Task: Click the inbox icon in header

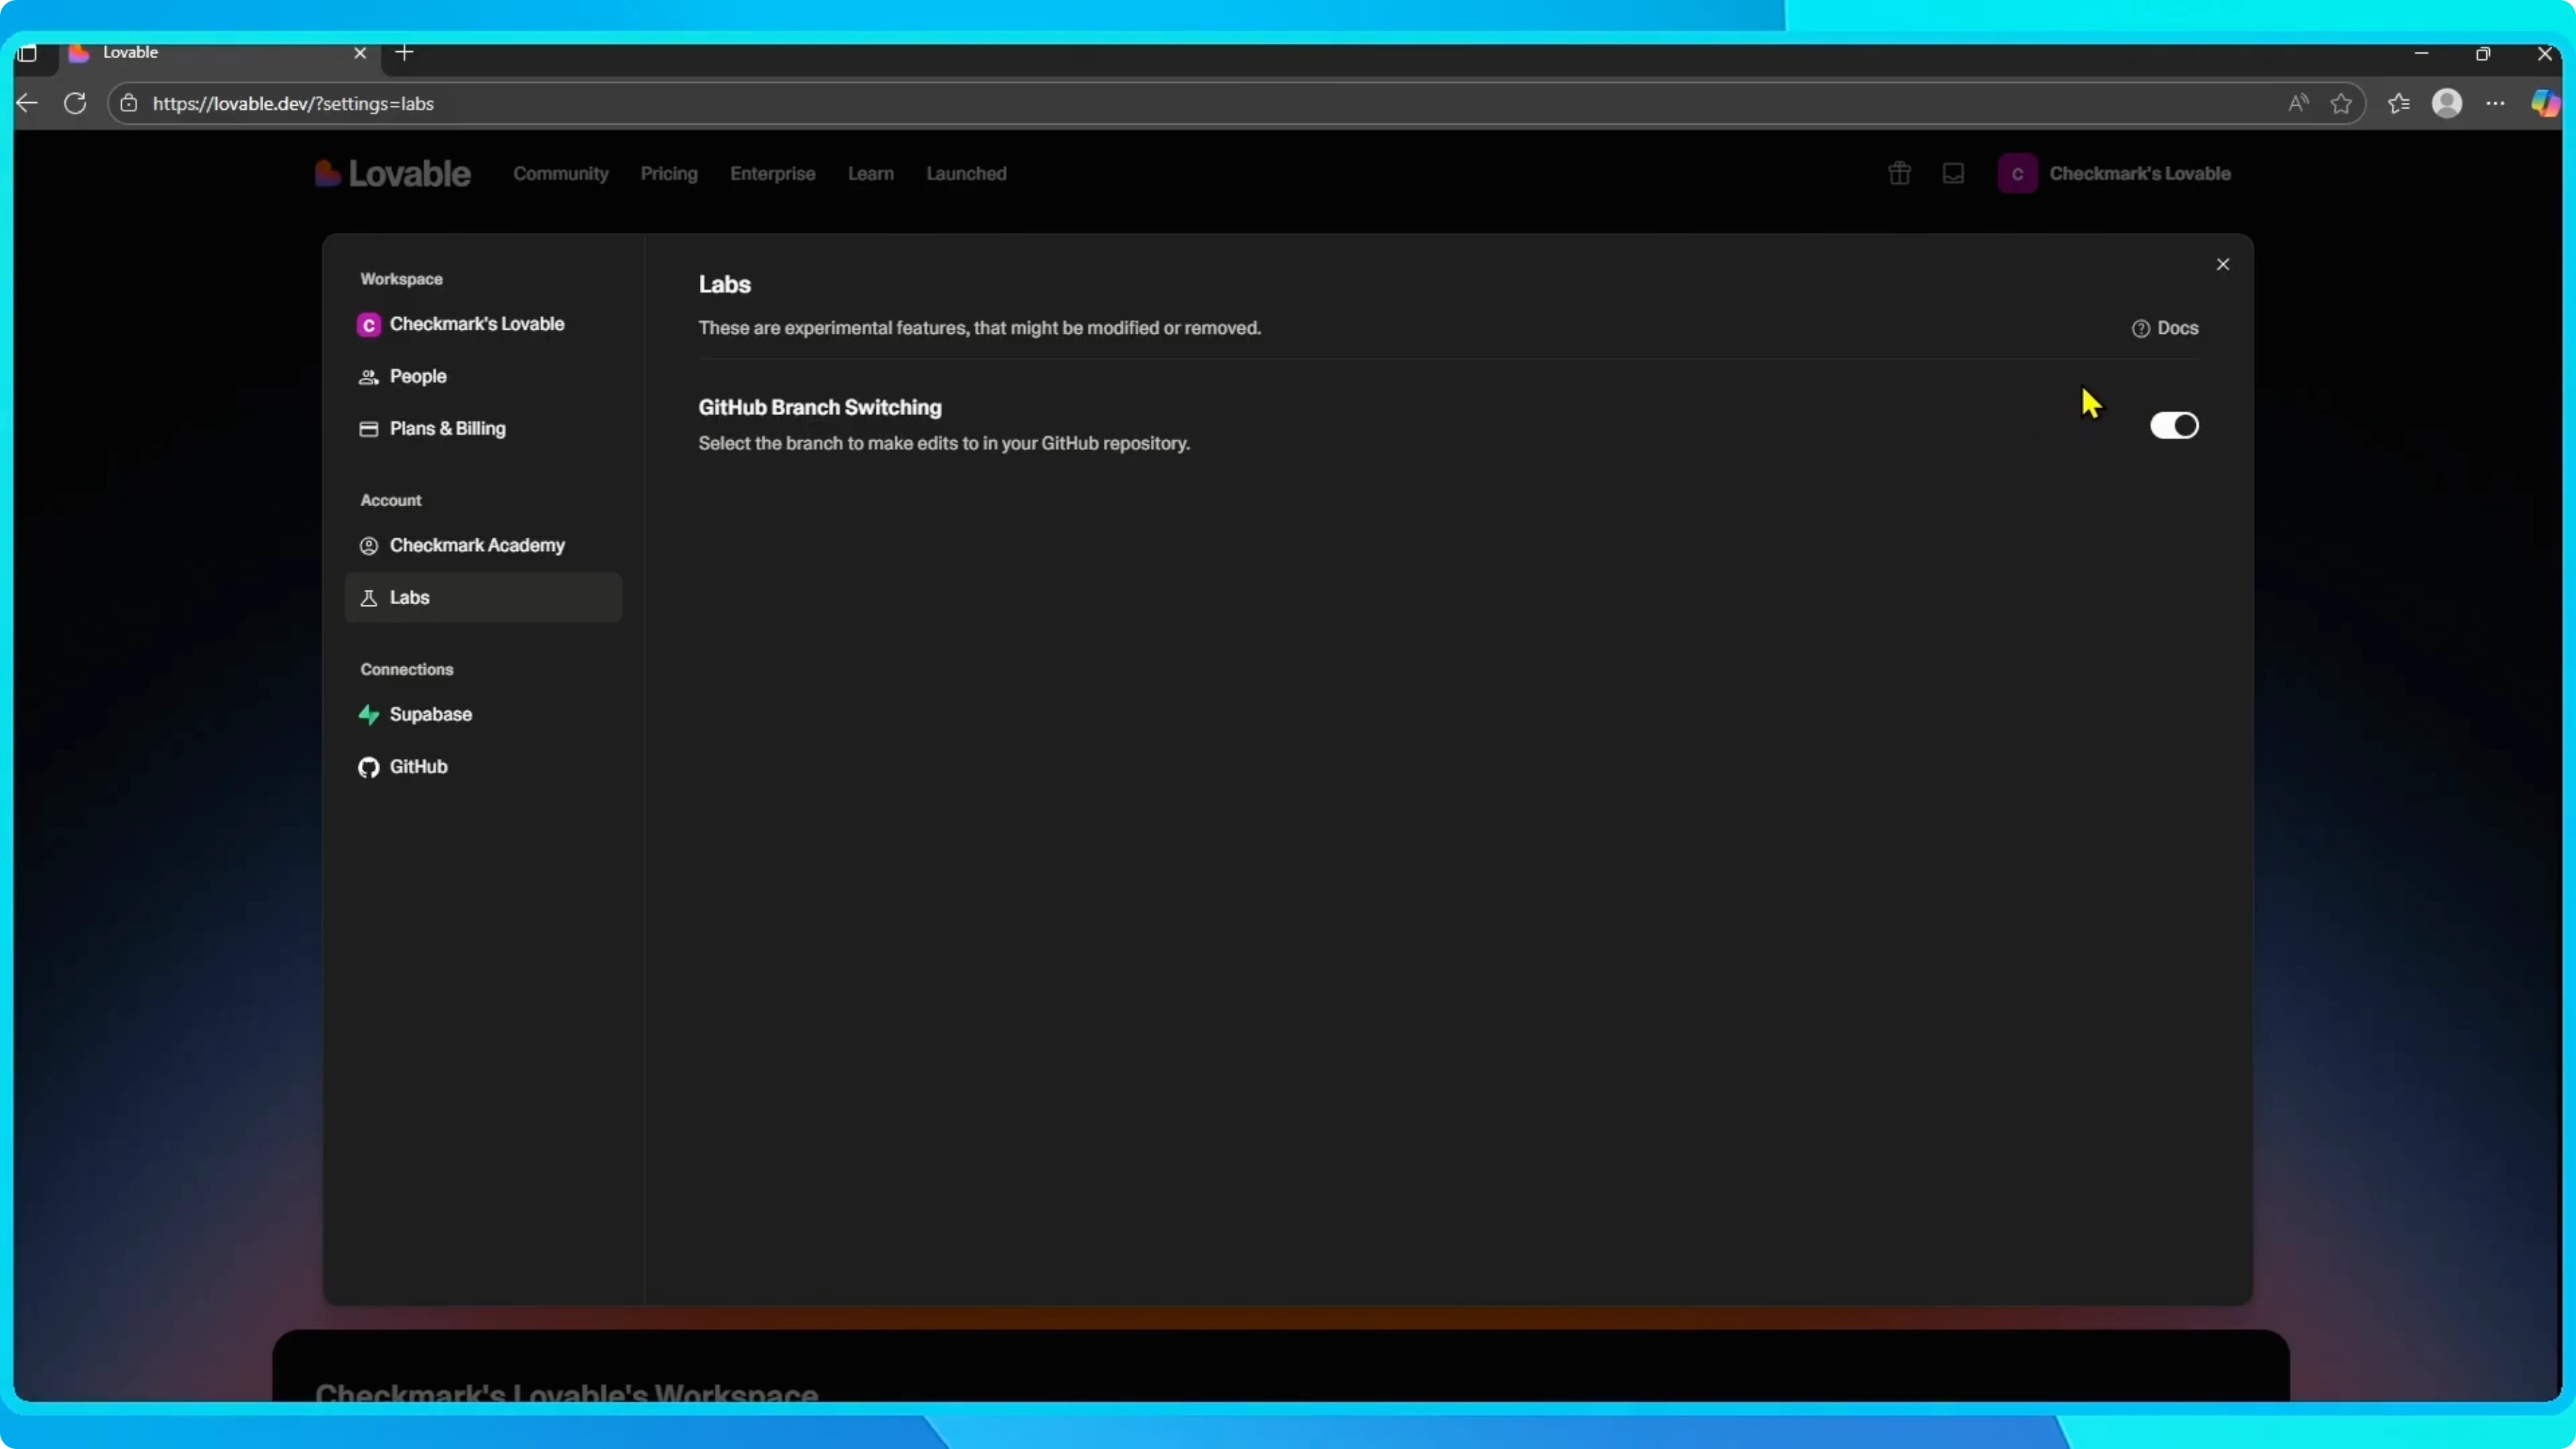Action: click(x=1953, y=173)
